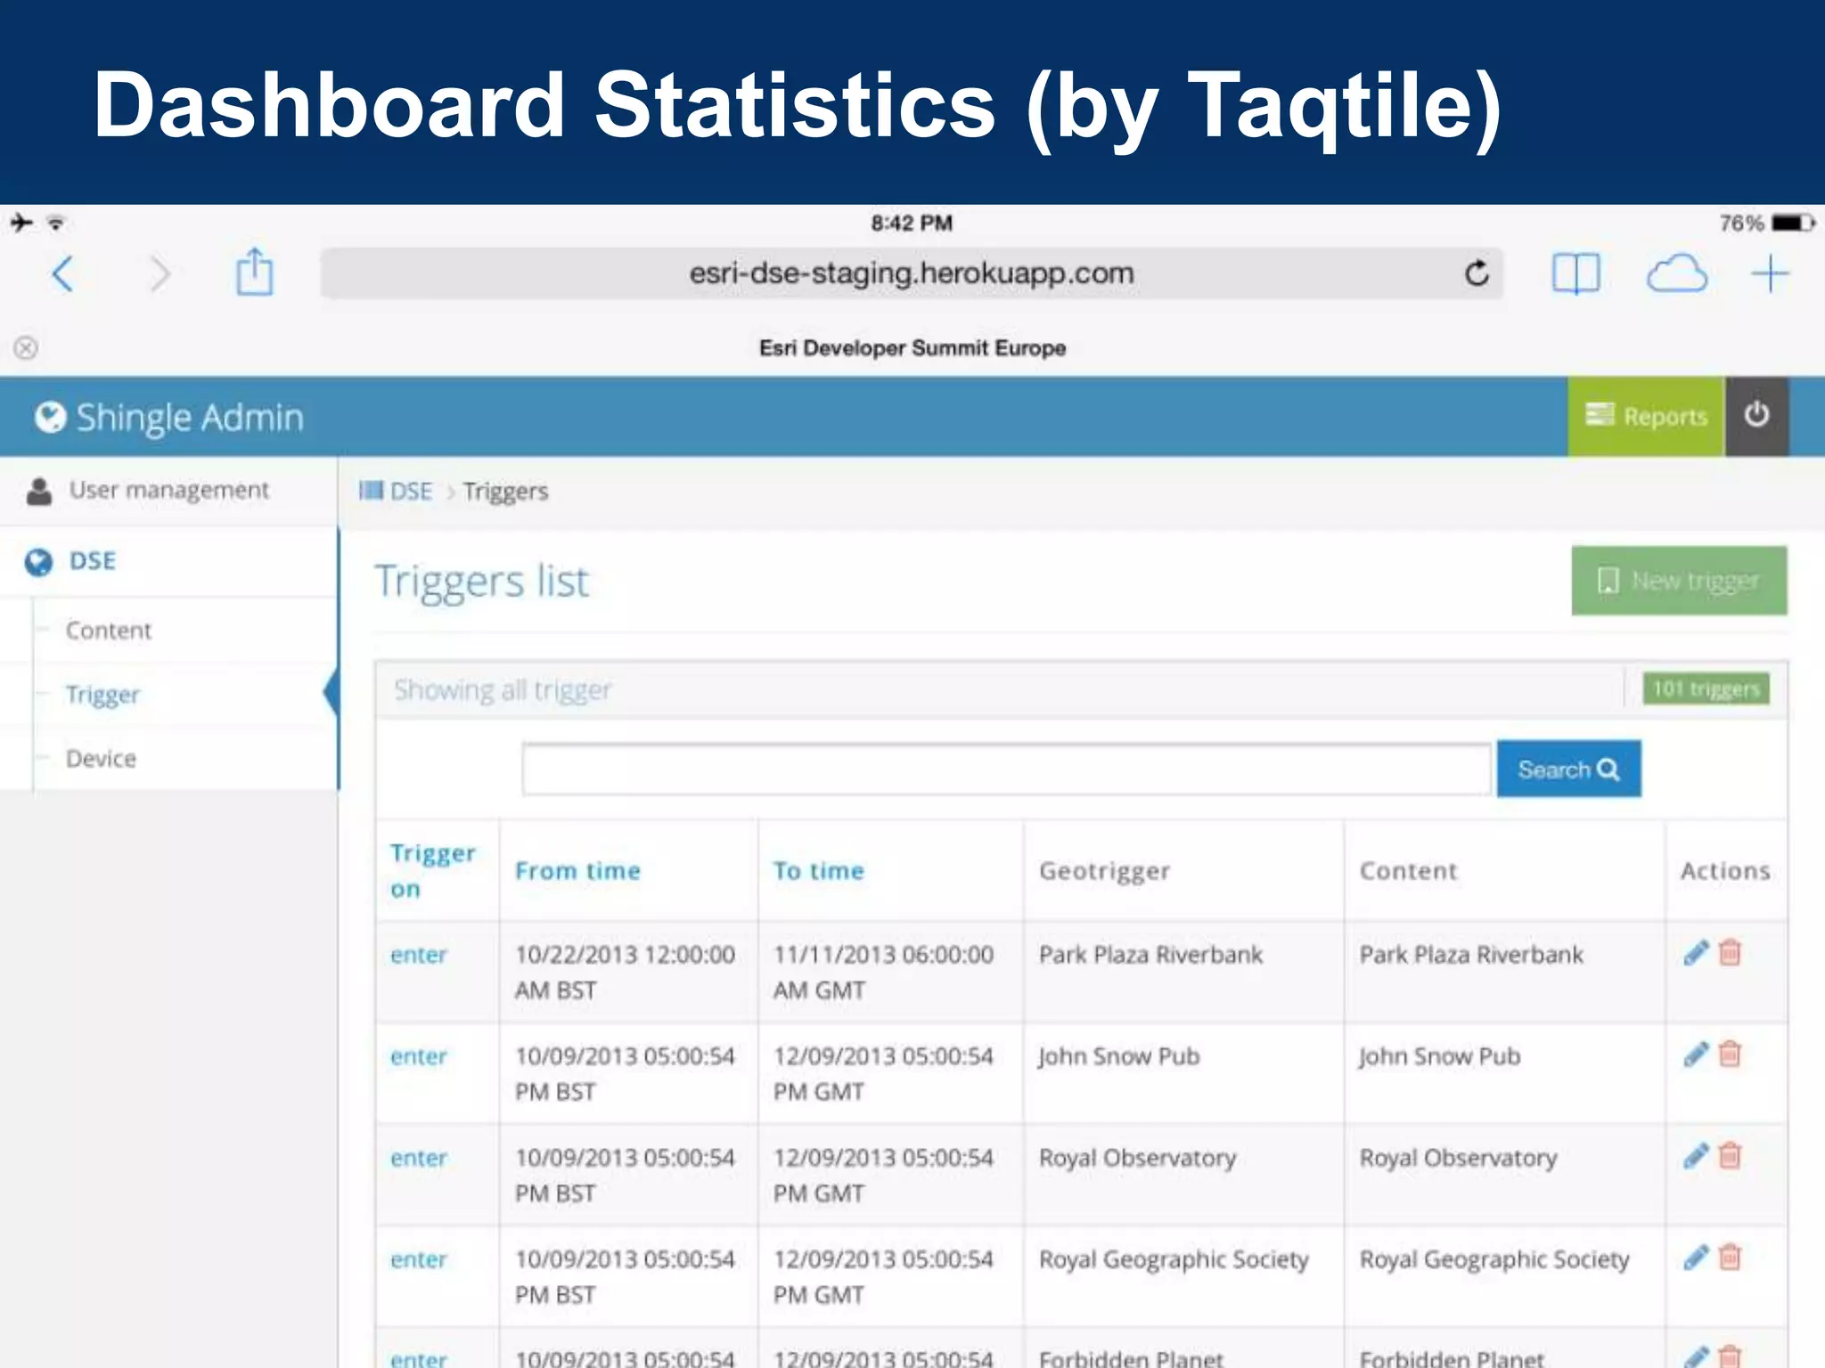Tap the Safari forward arrow
1825x1368 pixels.
(x=160, y=273)
